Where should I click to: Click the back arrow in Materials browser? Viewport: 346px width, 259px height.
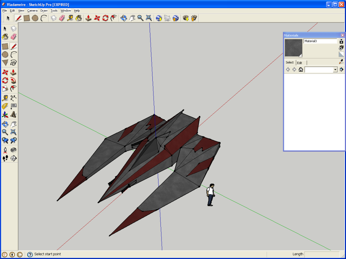pyautogui.click(x=288, y=70)
